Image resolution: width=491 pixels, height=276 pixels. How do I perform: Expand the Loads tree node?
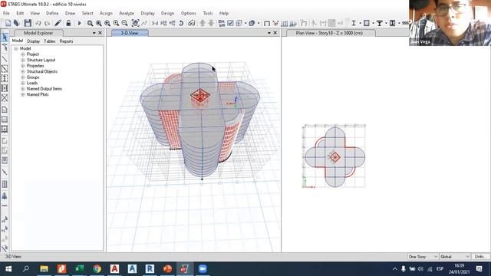23,84
